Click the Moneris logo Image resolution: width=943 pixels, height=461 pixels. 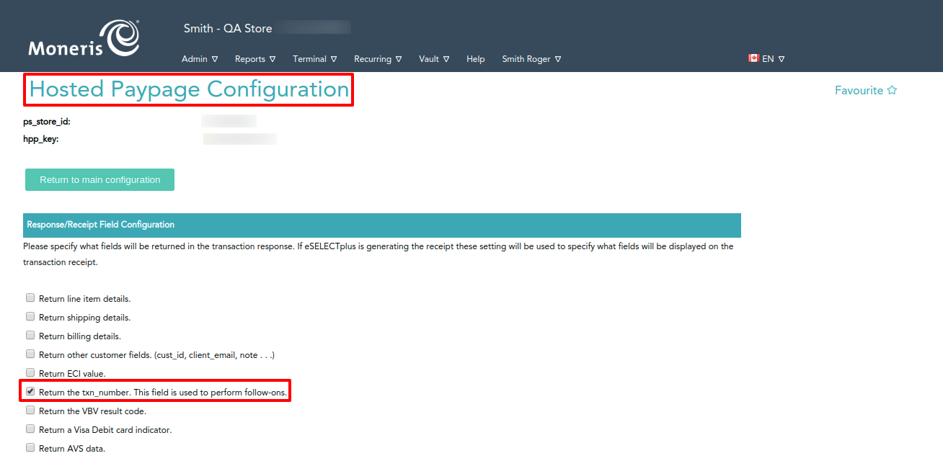(x=84, y=40)
